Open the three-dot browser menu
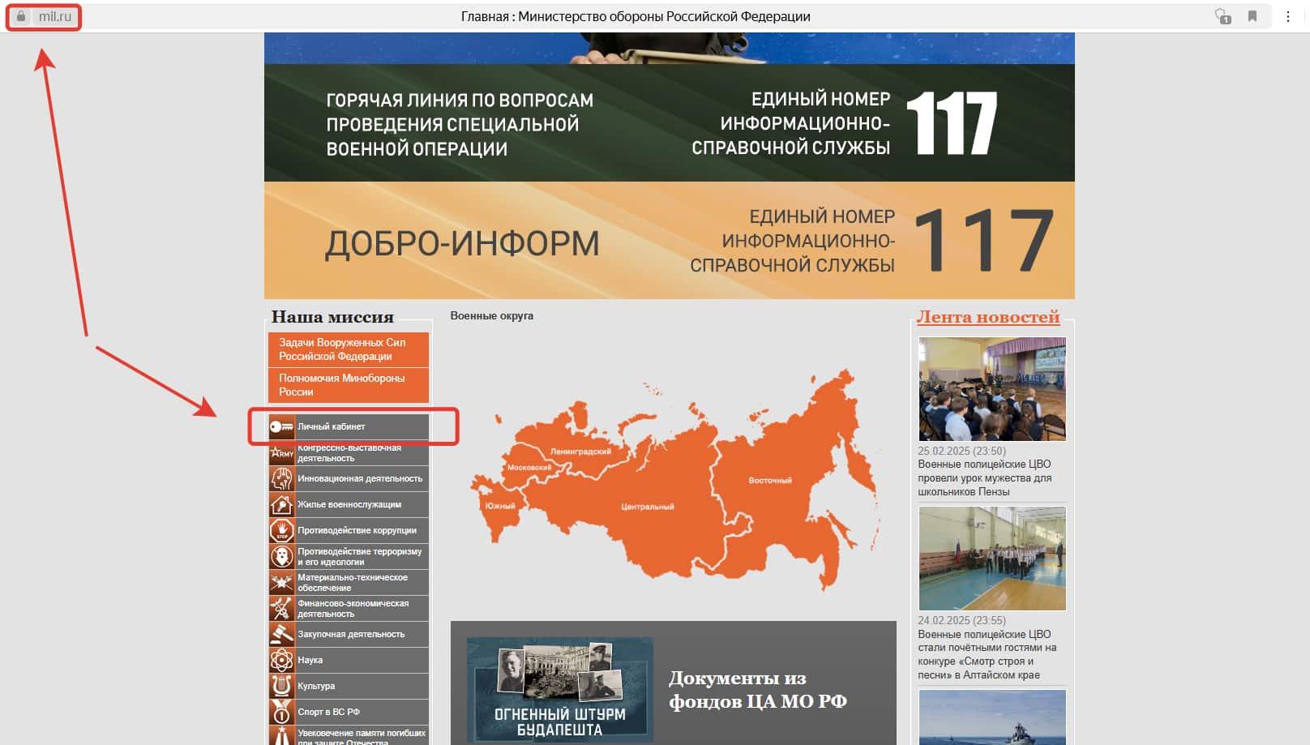This screenshot has height=745, width=1310. pyautogui.click(x=1288, y=16)
